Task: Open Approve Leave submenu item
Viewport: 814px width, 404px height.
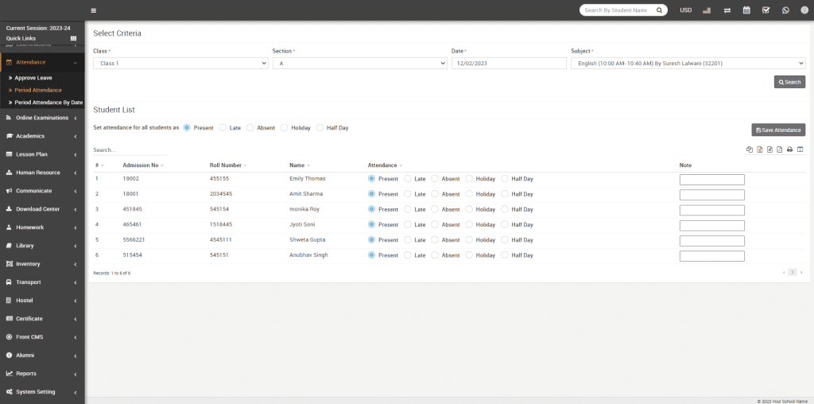Action: [x=33, y=78]
